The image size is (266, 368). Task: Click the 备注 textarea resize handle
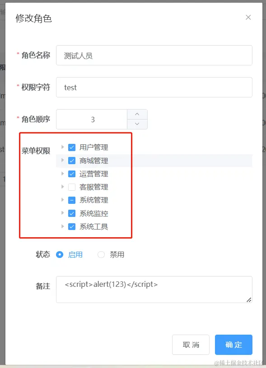tap(249, 300)
